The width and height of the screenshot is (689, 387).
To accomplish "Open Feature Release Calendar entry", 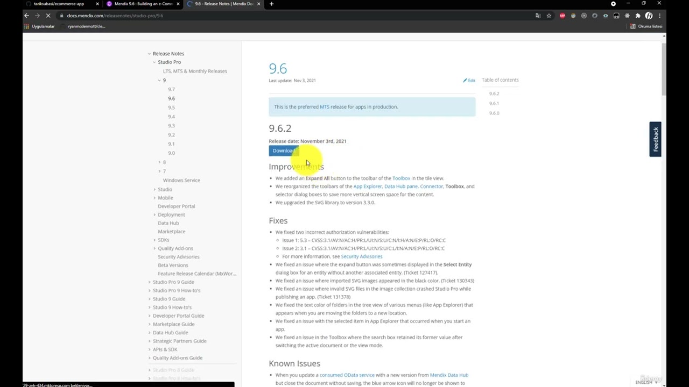I will (x=197, y=274).
